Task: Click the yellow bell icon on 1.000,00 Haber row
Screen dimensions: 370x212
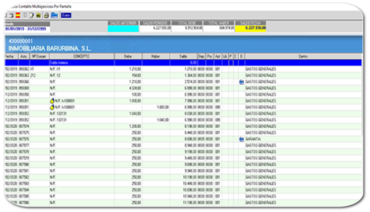Action: click(x=52, y=107)
